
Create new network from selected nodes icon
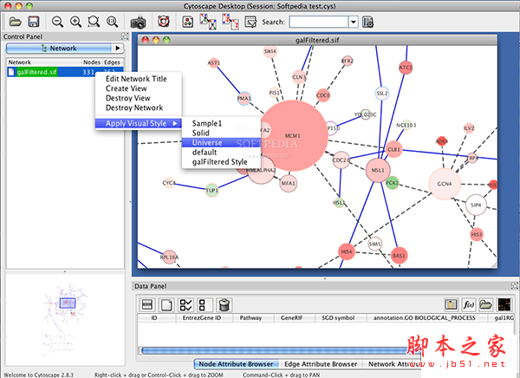click(x=208, y=22)
